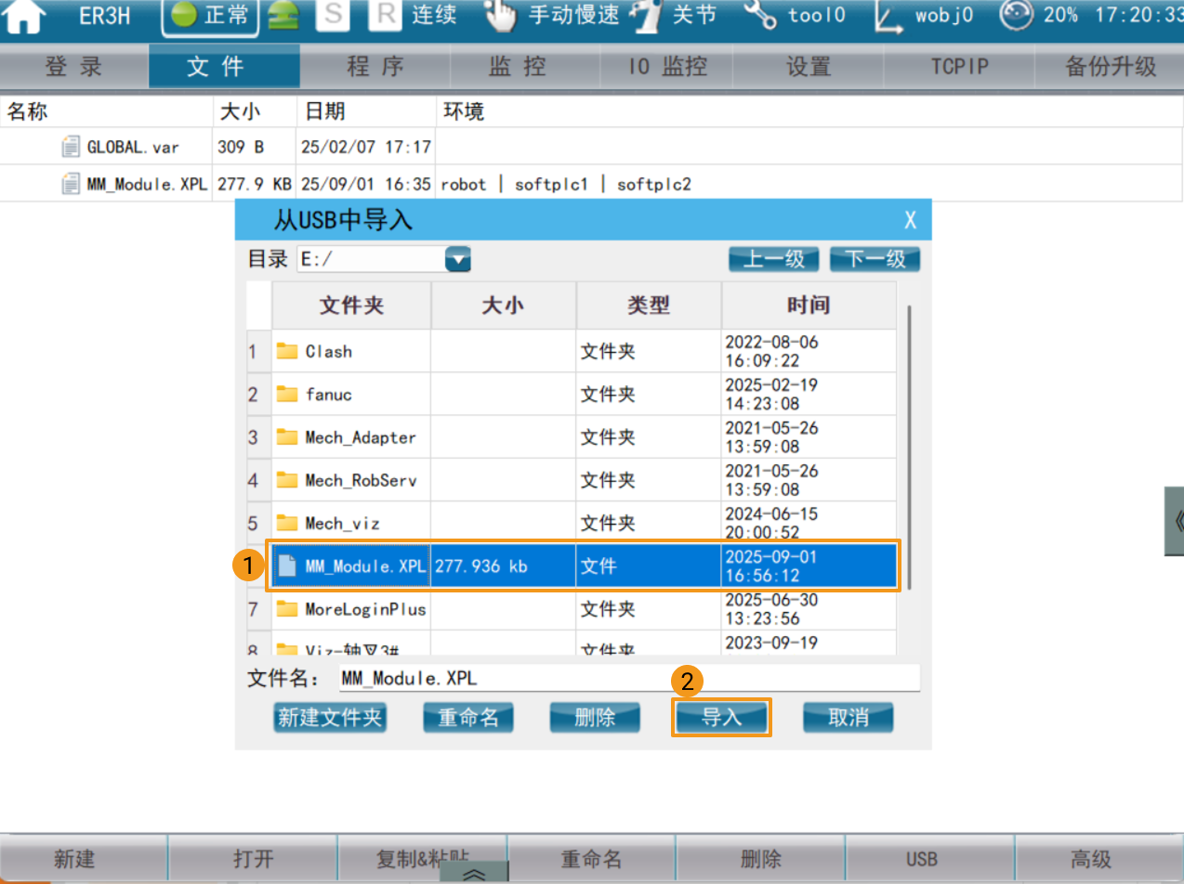
Task: Click the green layered disk icon
Action: click(x=283, y=17)
